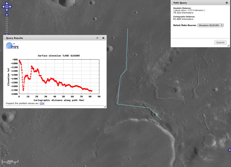Open the Select Data Source dropdown
The width and height of the screenshot is (231, 167).
coord(210,25)
